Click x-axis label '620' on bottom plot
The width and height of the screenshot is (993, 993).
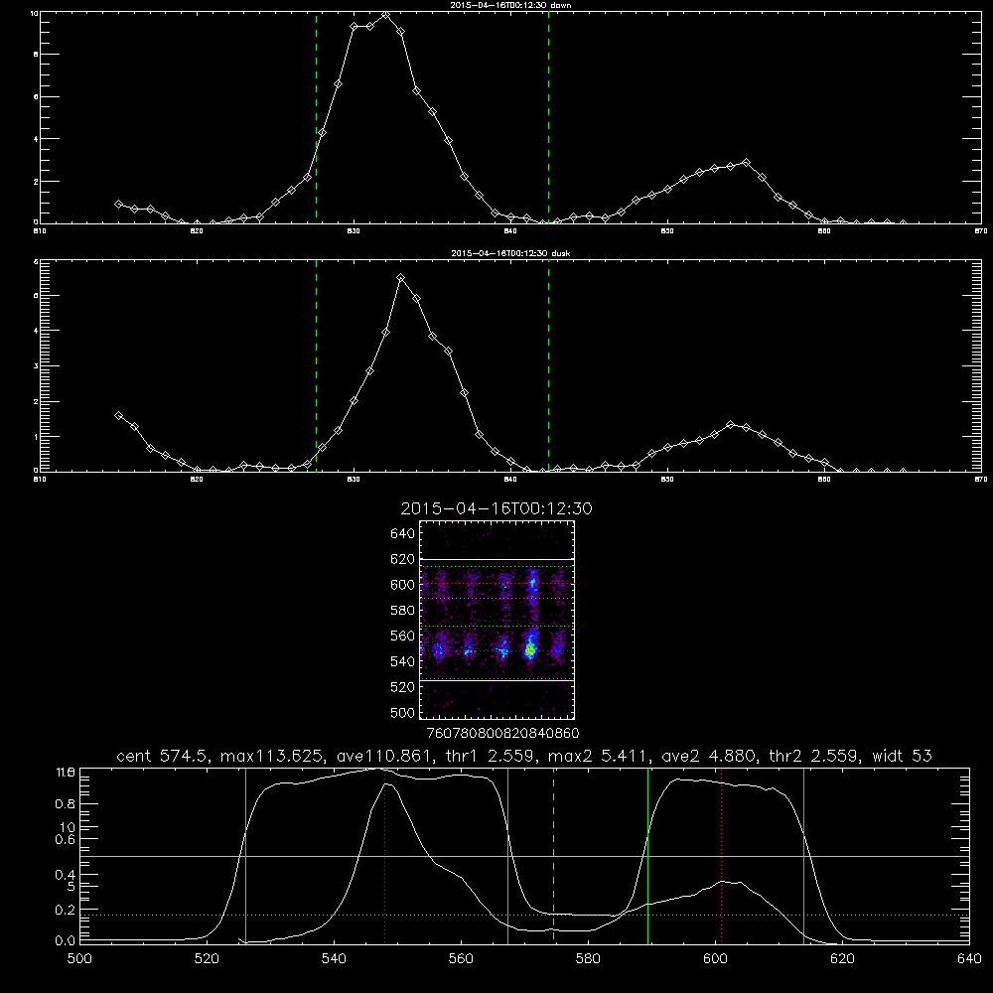coord(842,958)
